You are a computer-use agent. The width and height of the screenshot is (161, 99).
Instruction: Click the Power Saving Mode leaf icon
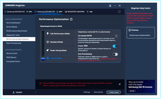[x=48, y=50]
